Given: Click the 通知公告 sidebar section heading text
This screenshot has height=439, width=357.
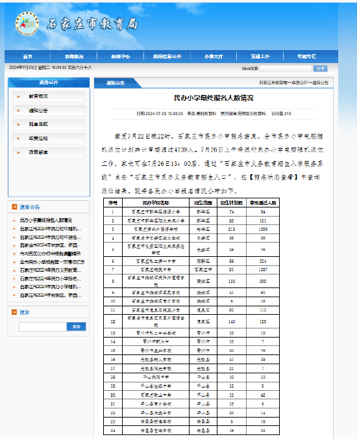Looking at the screenshot, I should tap(30, 207).
